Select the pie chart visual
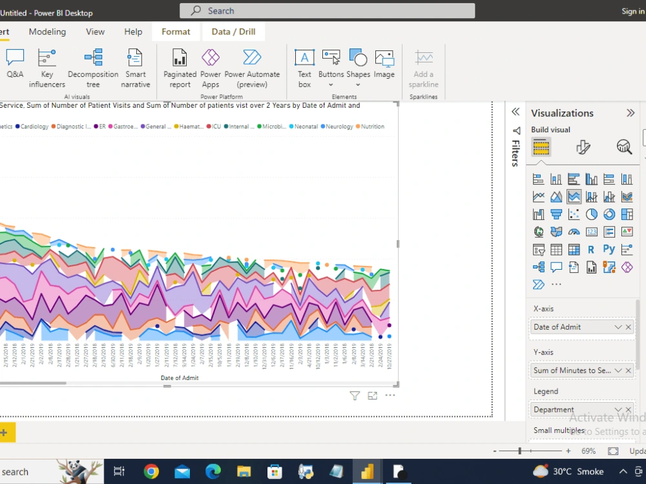Screen dimensions: 646x484 591,214
